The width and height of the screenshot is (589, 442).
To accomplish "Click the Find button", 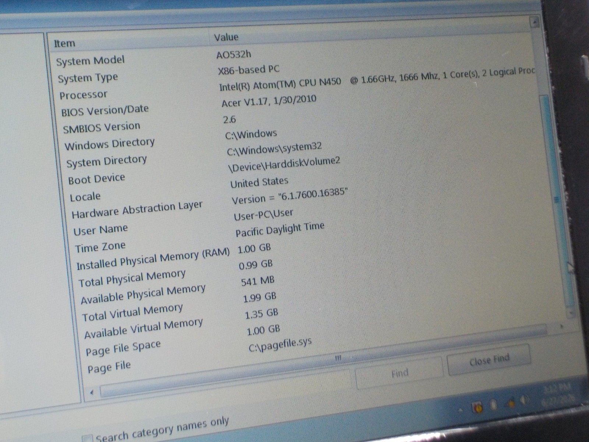I will coord(399,373).
